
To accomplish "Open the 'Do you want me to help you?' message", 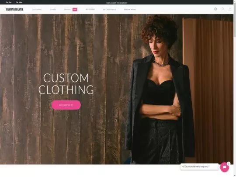I will coord(199,167).
